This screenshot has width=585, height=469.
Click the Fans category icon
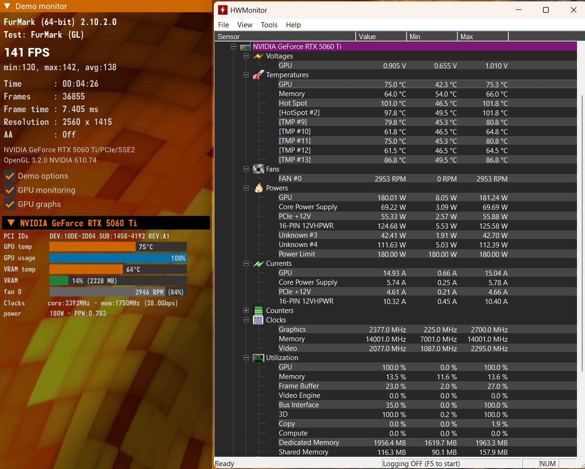coord(258,169)
